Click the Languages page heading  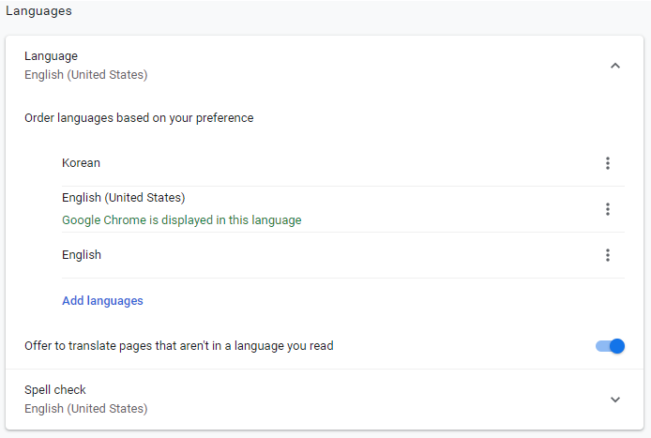click(38, 11)
